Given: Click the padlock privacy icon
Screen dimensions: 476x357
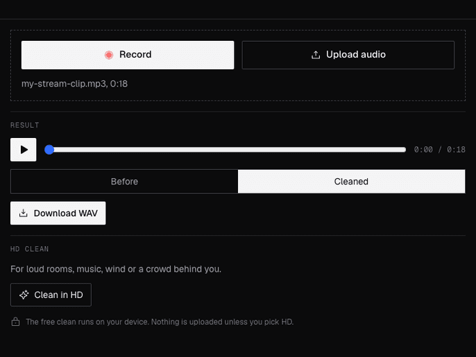Looking at the screenshot, I should (15, 322).
